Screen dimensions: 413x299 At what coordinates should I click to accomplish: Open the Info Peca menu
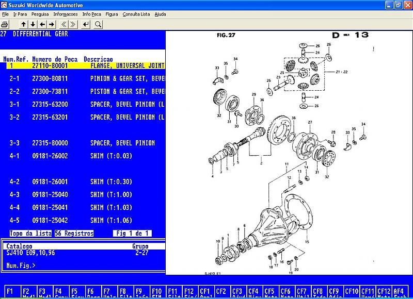point(92,14)
